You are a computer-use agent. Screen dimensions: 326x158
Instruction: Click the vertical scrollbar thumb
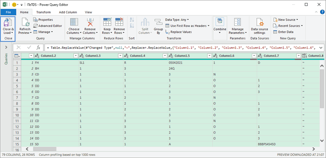point(322,89)
